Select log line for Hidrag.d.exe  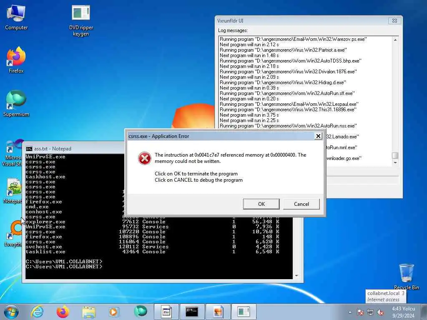(283, 82)
